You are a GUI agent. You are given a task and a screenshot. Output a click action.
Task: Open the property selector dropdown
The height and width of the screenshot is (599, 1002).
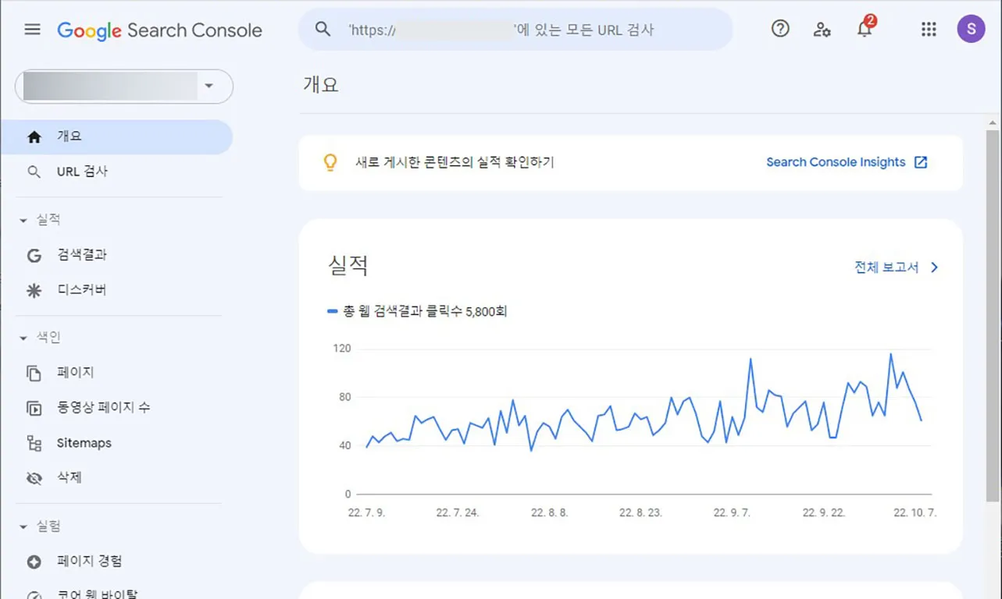pos(124,87)
